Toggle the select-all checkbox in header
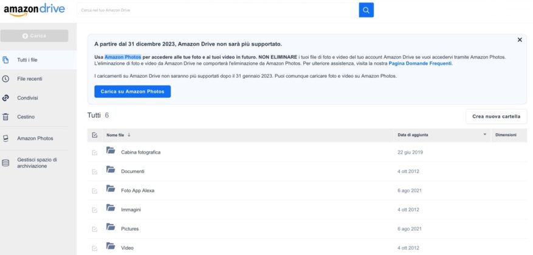This screenshot has height=255, width=533. 94,135
